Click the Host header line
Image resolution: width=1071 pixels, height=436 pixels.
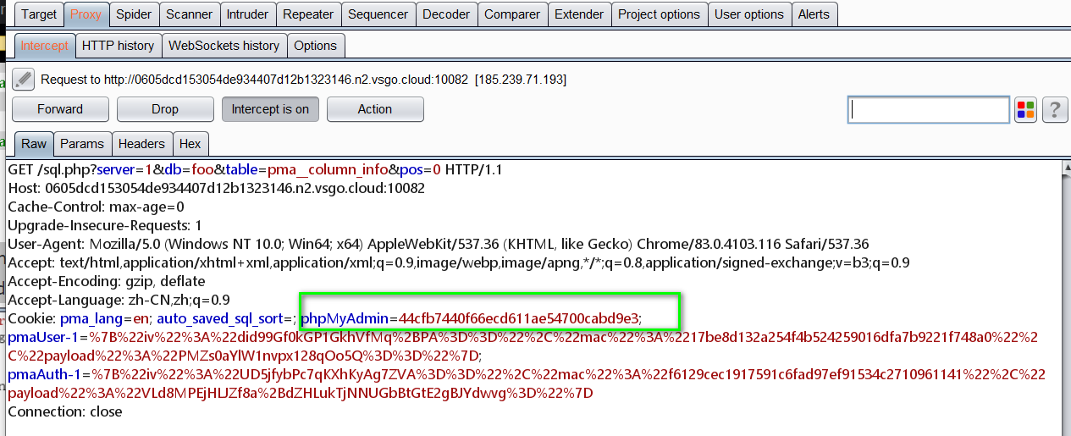click(x=216, y=188)
